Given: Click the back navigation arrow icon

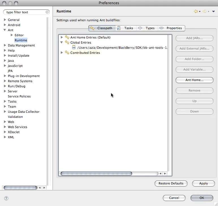Looking at the screenshot, I should click(x=196, y=11).
